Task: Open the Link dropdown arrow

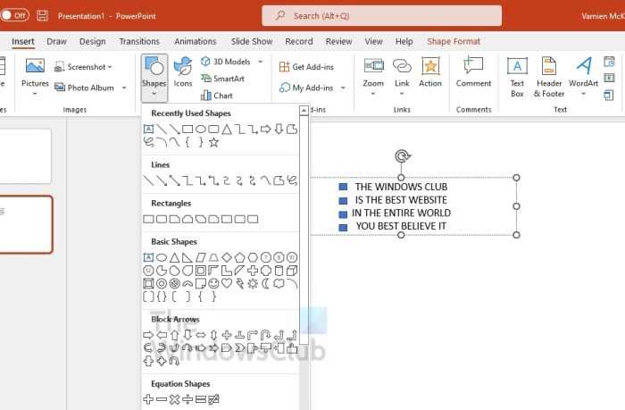Action: [402, 94]
